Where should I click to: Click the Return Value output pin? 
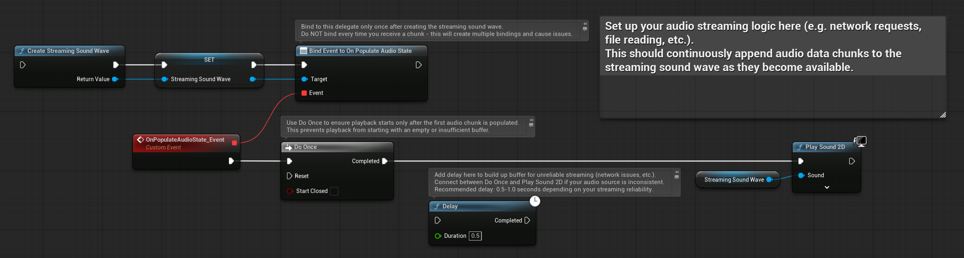click(x=115, y=79)
